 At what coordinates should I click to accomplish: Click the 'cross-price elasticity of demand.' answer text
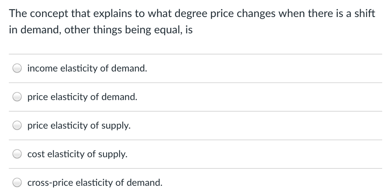tap(95, 183)
